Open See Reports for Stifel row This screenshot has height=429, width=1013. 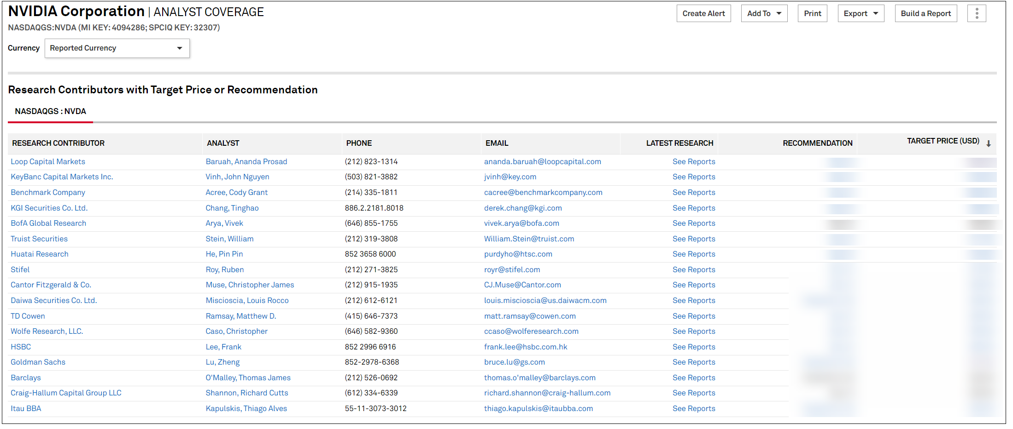tap(693, 270)
